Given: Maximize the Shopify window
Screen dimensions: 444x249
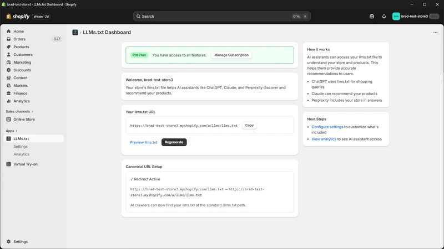Looking at the screenshot, I should (x=425, y=4).
